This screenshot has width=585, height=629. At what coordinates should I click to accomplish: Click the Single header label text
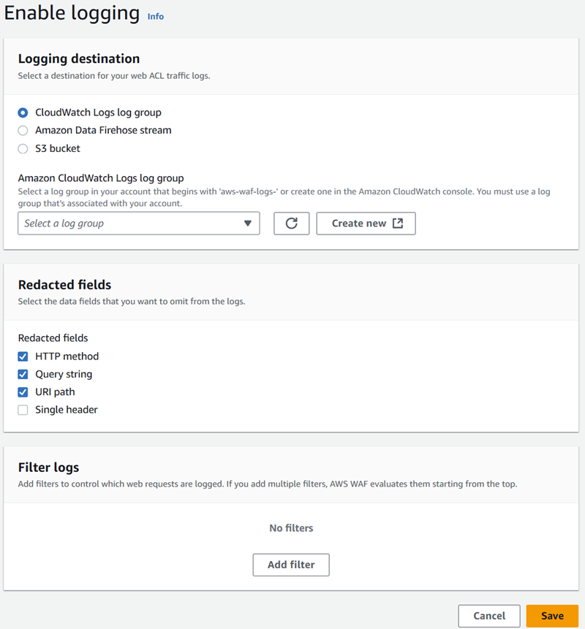(x=67, y=410)
